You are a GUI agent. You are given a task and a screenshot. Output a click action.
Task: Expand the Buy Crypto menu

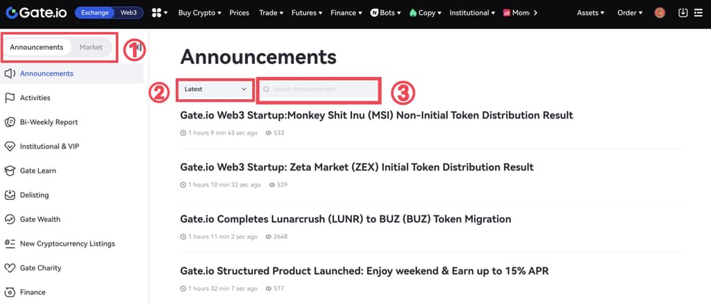199,12
